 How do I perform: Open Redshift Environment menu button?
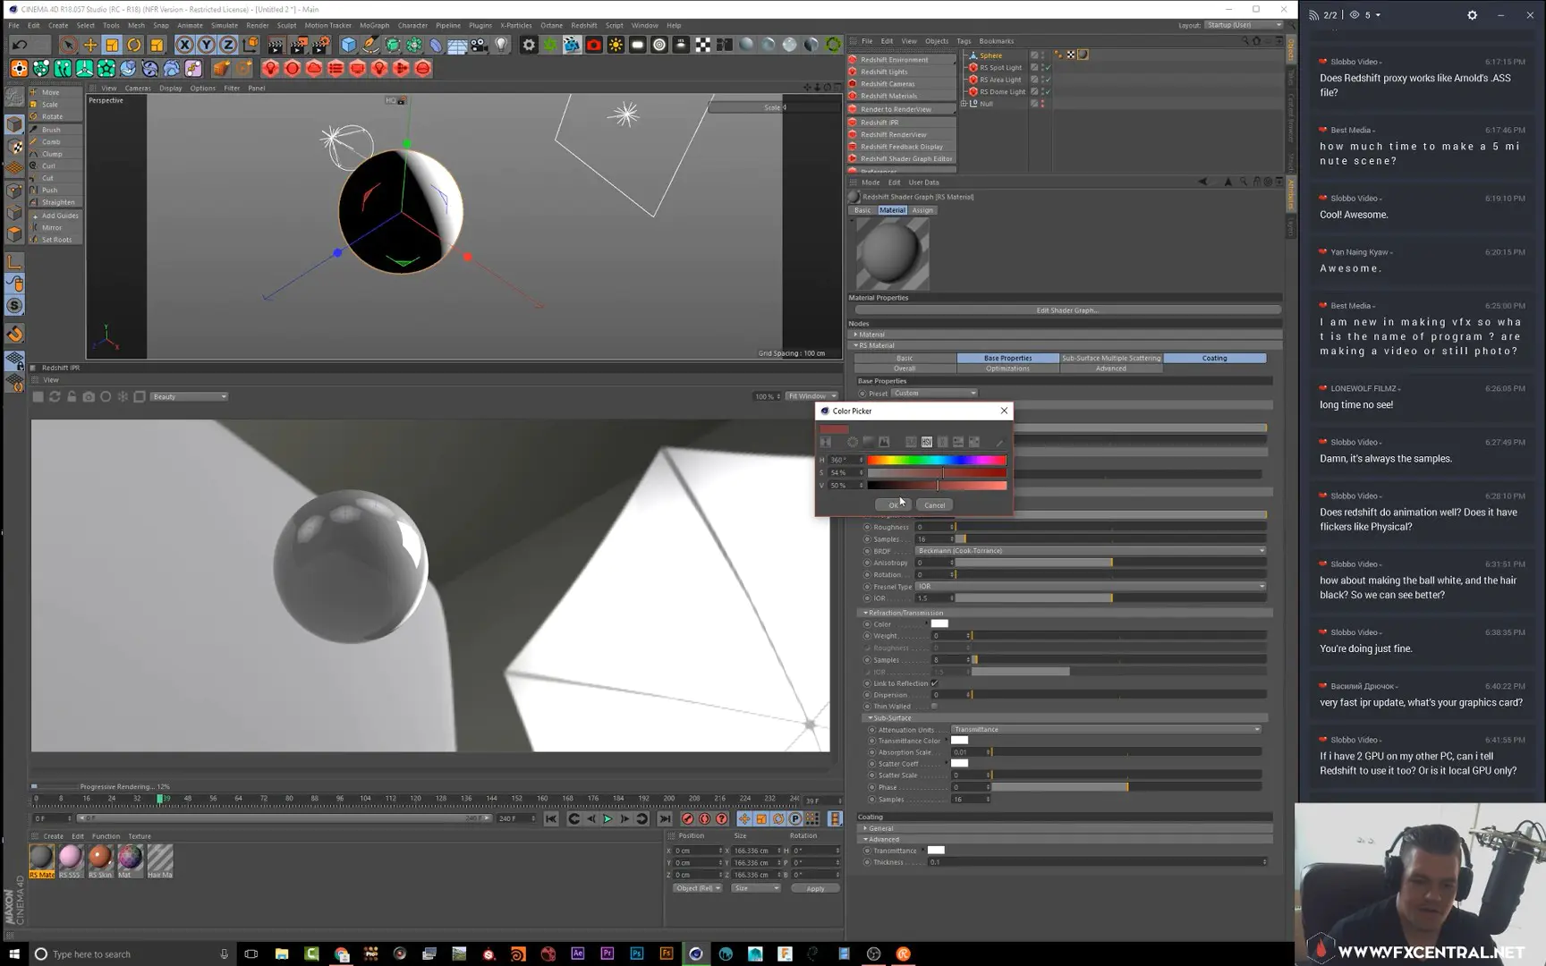point(902,60)
